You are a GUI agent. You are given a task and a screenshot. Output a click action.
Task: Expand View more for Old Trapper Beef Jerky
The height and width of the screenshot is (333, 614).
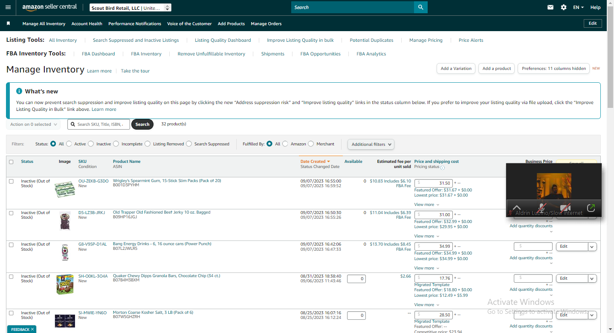pos(426,236)
